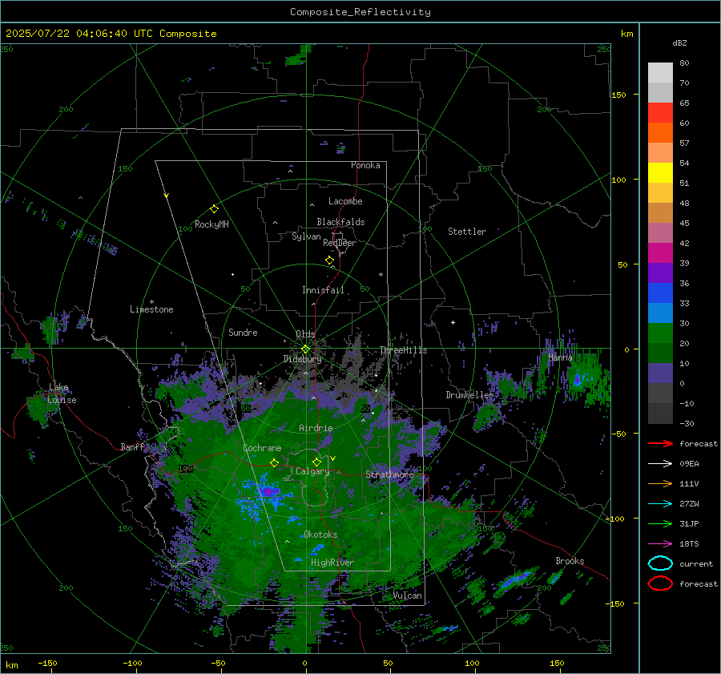The image size is (721, 674).
Task: Click the Hanna city label
Action: (x=560, y=357)
